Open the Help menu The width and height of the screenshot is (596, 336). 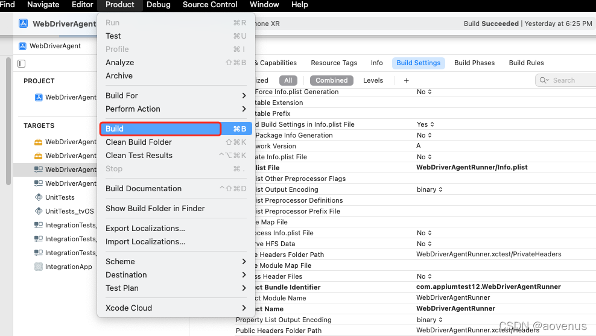coord(300,5)
